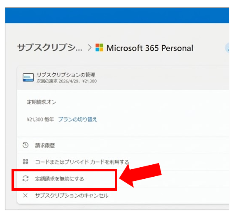Open the プランの切り替え link
Screen dimensions: 235x215
[x=78, y=119]
